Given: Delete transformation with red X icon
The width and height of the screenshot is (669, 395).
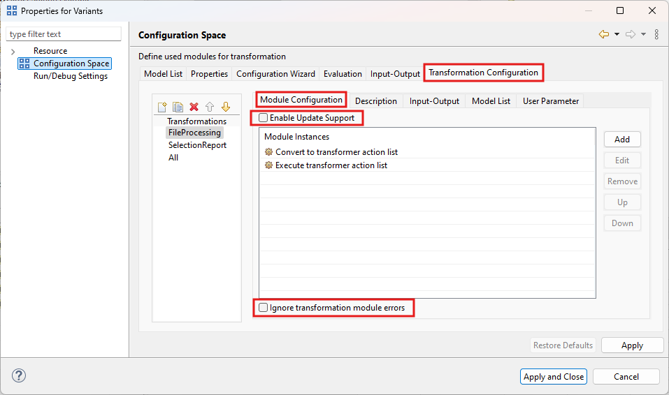Looking at the screenshot, I should [194, 107].
